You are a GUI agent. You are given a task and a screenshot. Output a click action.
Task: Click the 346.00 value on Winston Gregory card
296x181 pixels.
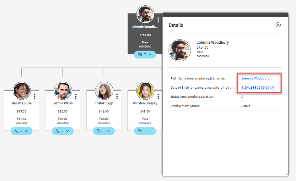pyautogui.click(x=145, y=112)
